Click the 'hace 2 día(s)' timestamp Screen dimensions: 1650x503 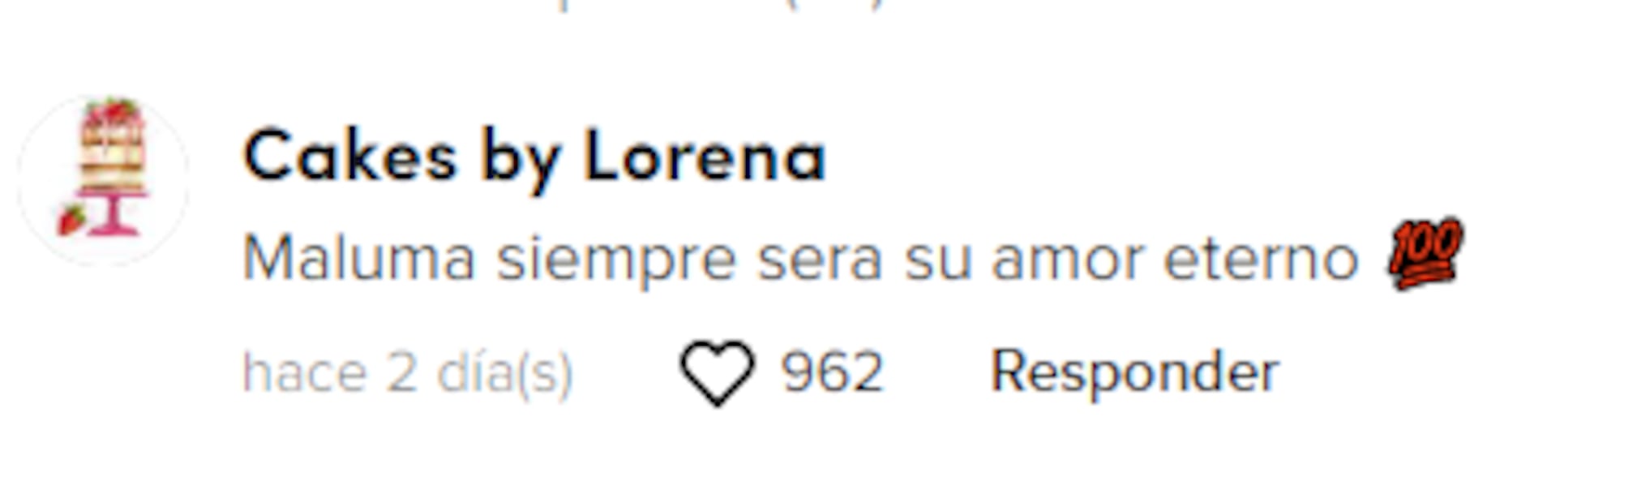pos(408,372)
